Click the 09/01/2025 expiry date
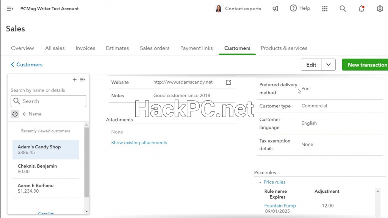This screenshot has width=388, height=218. [x=277, y=211]
